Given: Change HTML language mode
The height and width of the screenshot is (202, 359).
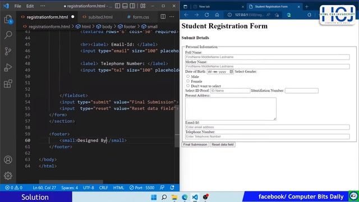Looking at the screenshot, I should pyautogui.click(x=118, y=187).
